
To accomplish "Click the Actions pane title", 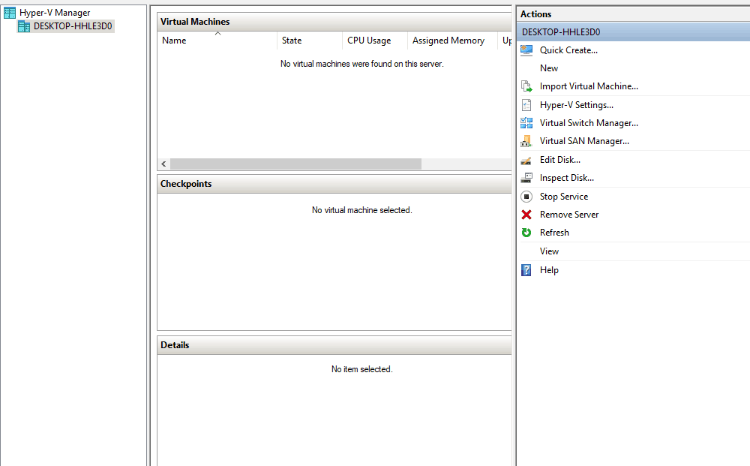I will pos(535,14).
